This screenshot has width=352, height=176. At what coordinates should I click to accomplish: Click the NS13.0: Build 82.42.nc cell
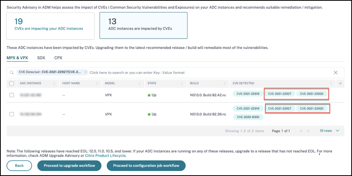(x=208, y=95)
